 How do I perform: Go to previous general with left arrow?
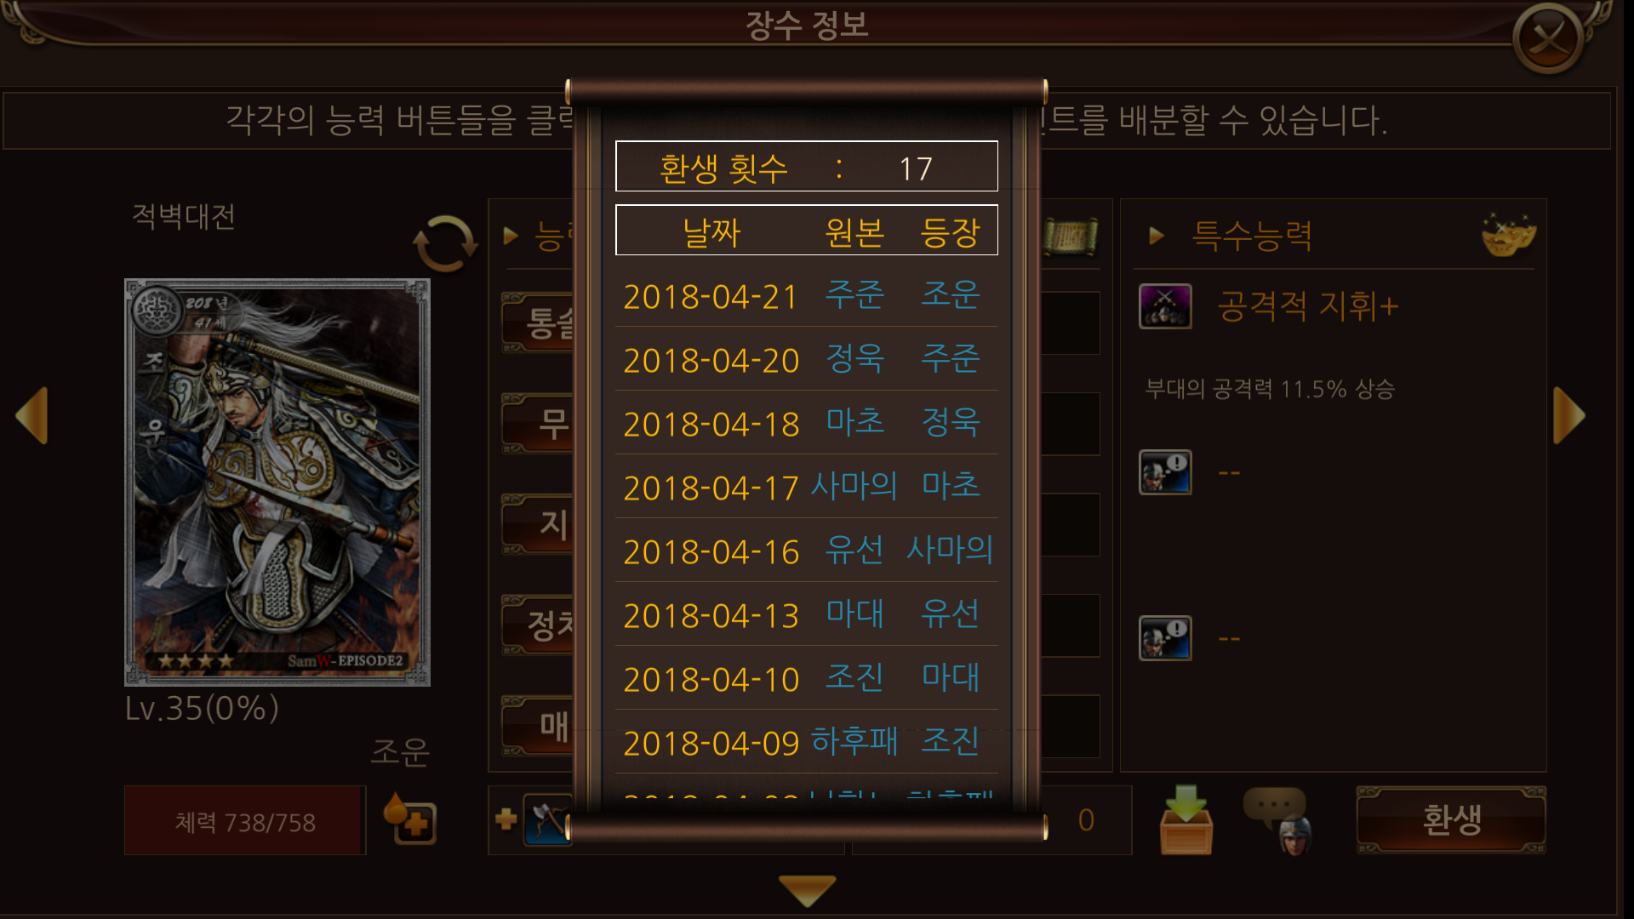[x=32, y=415]
